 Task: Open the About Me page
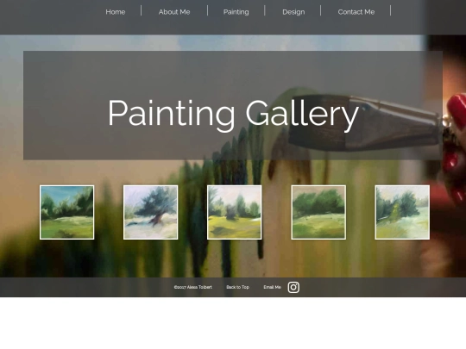click(174, 12)
